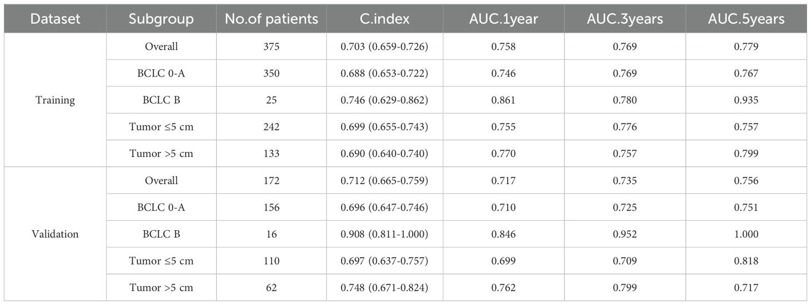Select the Validation dataset cell
The width and height of the screenshot is (811, 305).
55,234
